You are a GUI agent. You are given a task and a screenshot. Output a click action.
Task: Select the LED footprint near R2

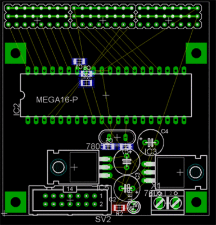(x=134, y=207)
